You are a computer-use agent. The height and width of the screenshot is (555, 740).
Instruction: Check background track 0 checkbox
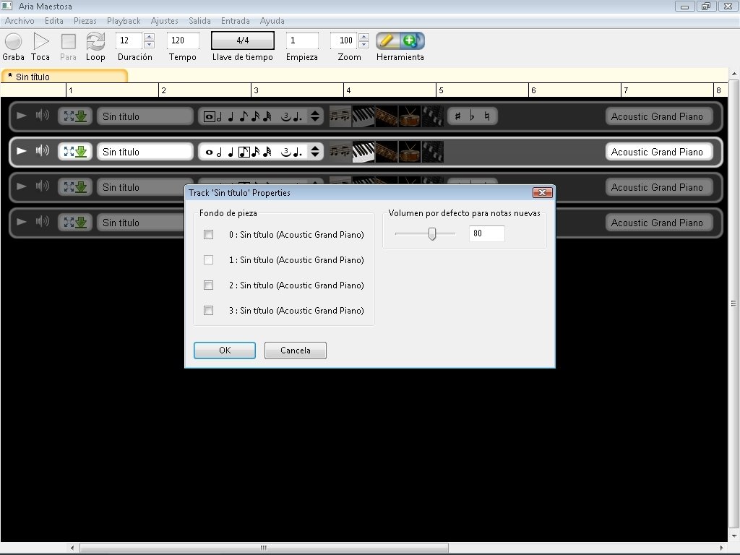(x=208, y=235)
